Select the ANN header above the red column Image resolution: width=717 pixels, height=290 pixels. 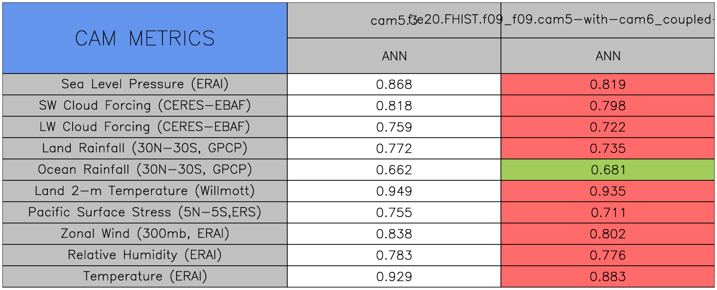608,56
